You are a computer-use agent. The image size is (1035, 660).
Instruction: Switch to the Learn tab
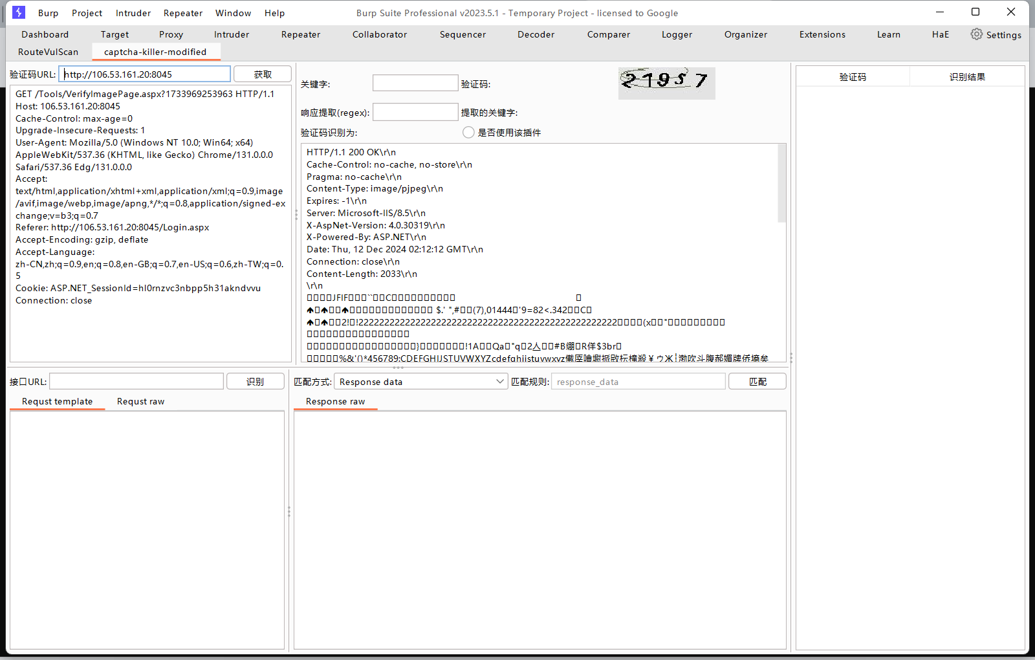tap(888, 34)
